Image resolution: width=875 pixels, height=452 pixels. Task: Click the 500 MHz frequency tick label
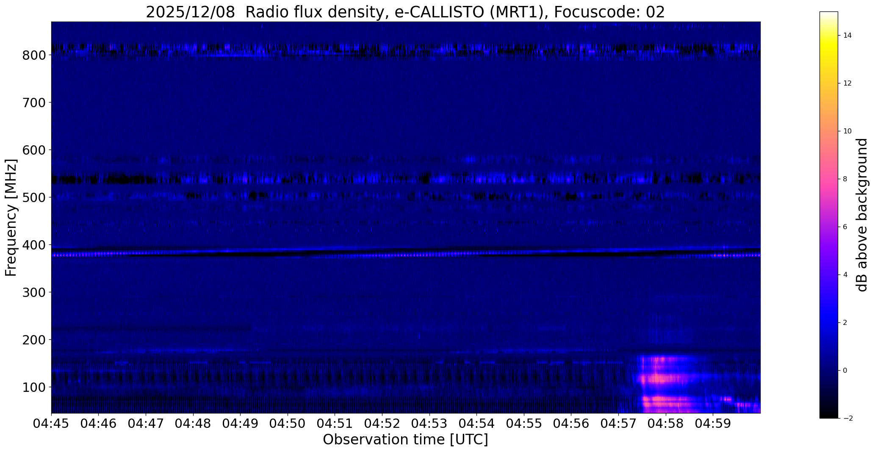(33, 197)
